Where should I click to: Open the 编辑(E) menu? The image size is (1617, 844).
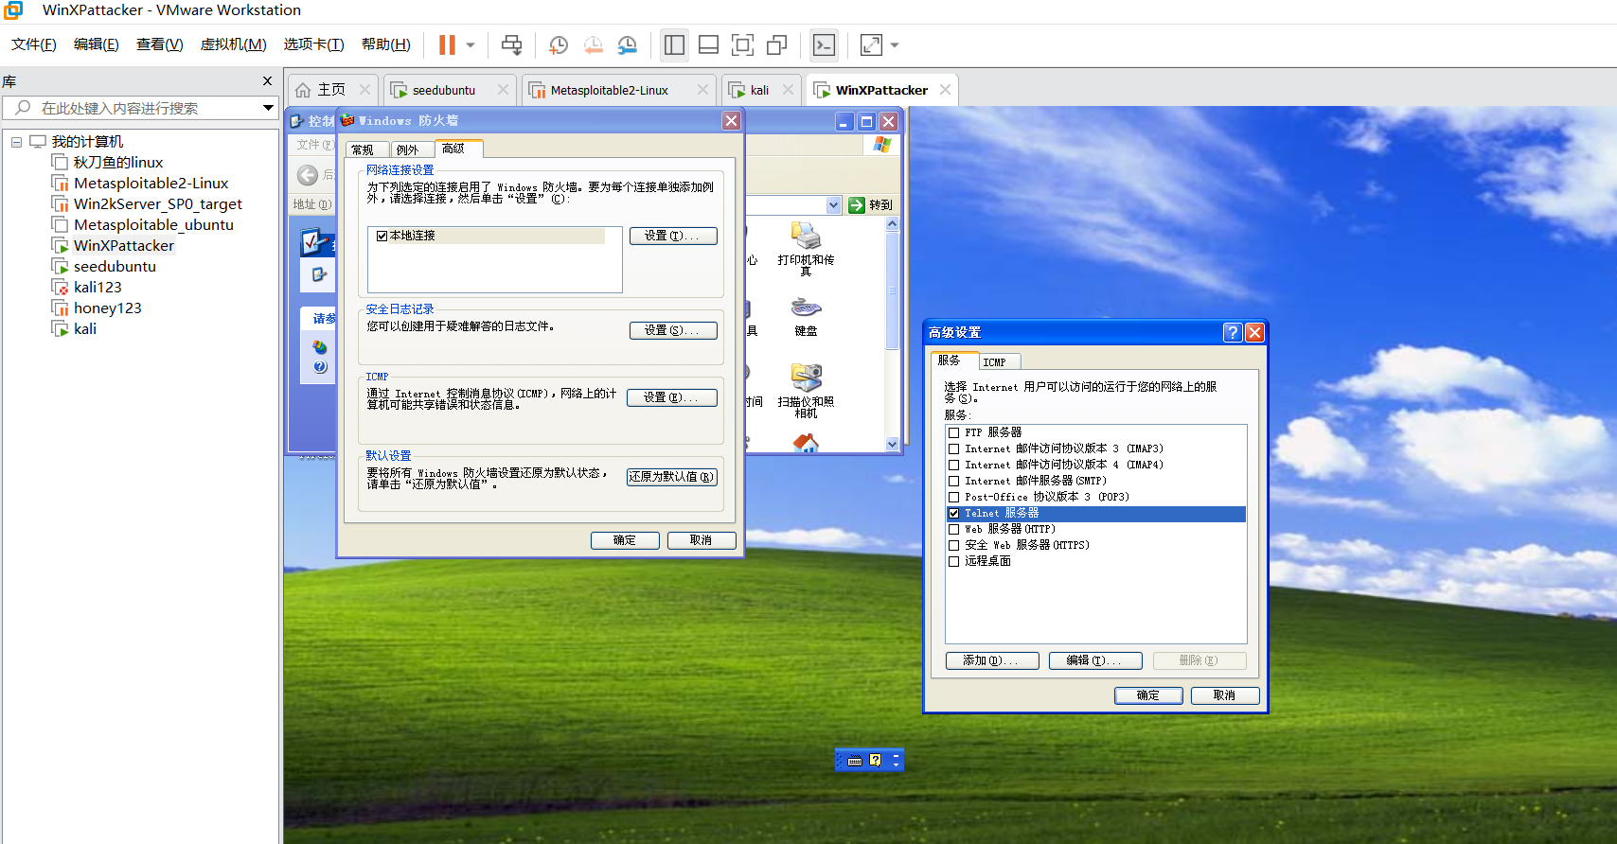pyautogui.click(x=97, y=44)
